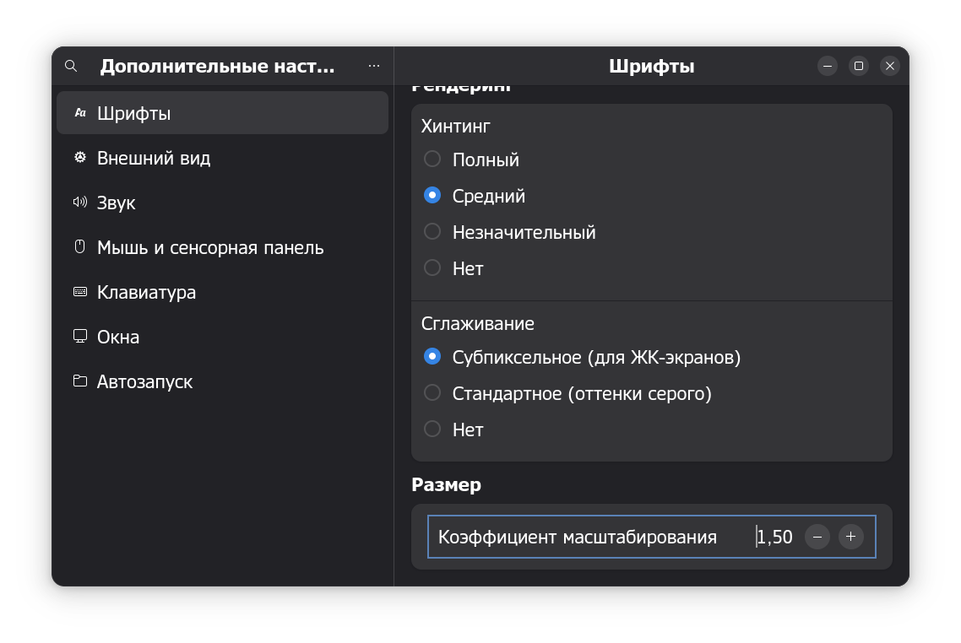Click the Клавиатура keyboard icon
This screenshot has width=961, height=643.
pyautogui.click(x=80, y=292)
